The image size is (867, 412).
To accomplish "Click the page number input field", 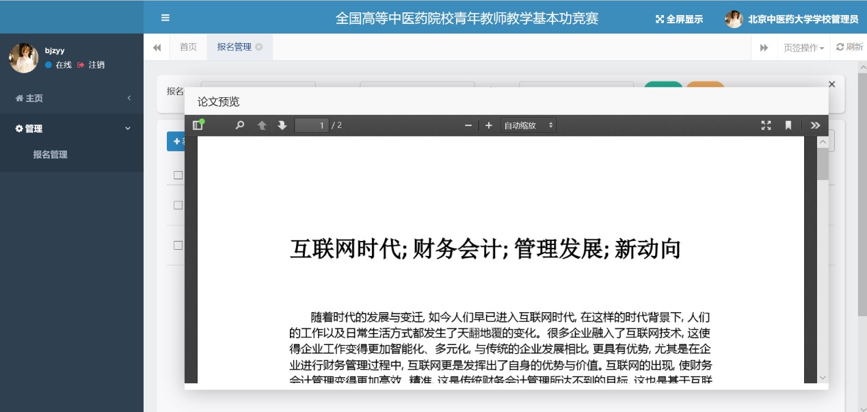I will (311, 125).
